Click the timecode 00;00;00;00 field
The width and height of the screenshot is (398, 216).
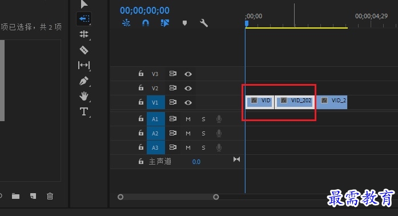(x=144, y=10)
